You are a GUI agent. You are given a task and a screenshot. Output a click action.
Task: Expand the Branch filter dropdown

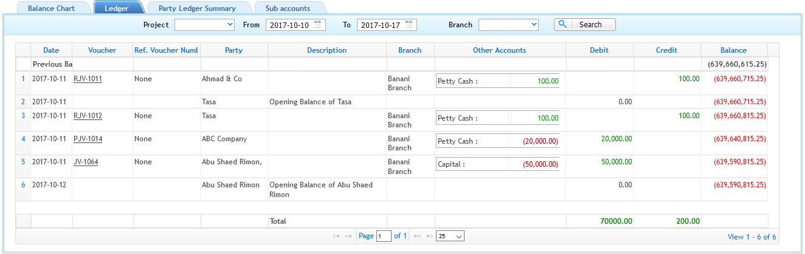[508, 25]
